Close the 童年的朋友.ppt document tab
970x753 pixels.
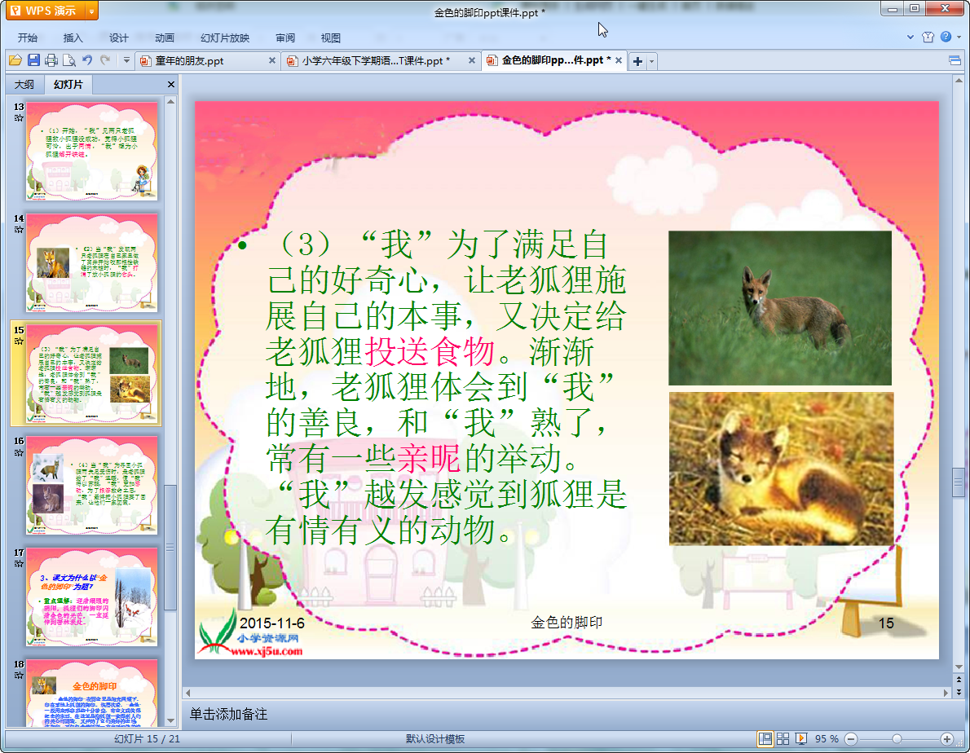tap(271, 60)
